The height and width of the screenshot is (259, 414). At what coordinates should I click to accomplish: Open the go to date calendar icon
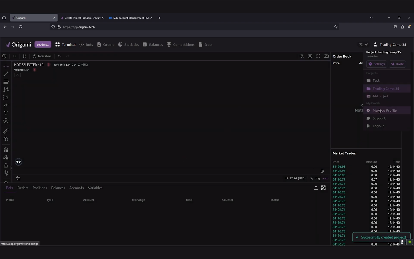18,178
